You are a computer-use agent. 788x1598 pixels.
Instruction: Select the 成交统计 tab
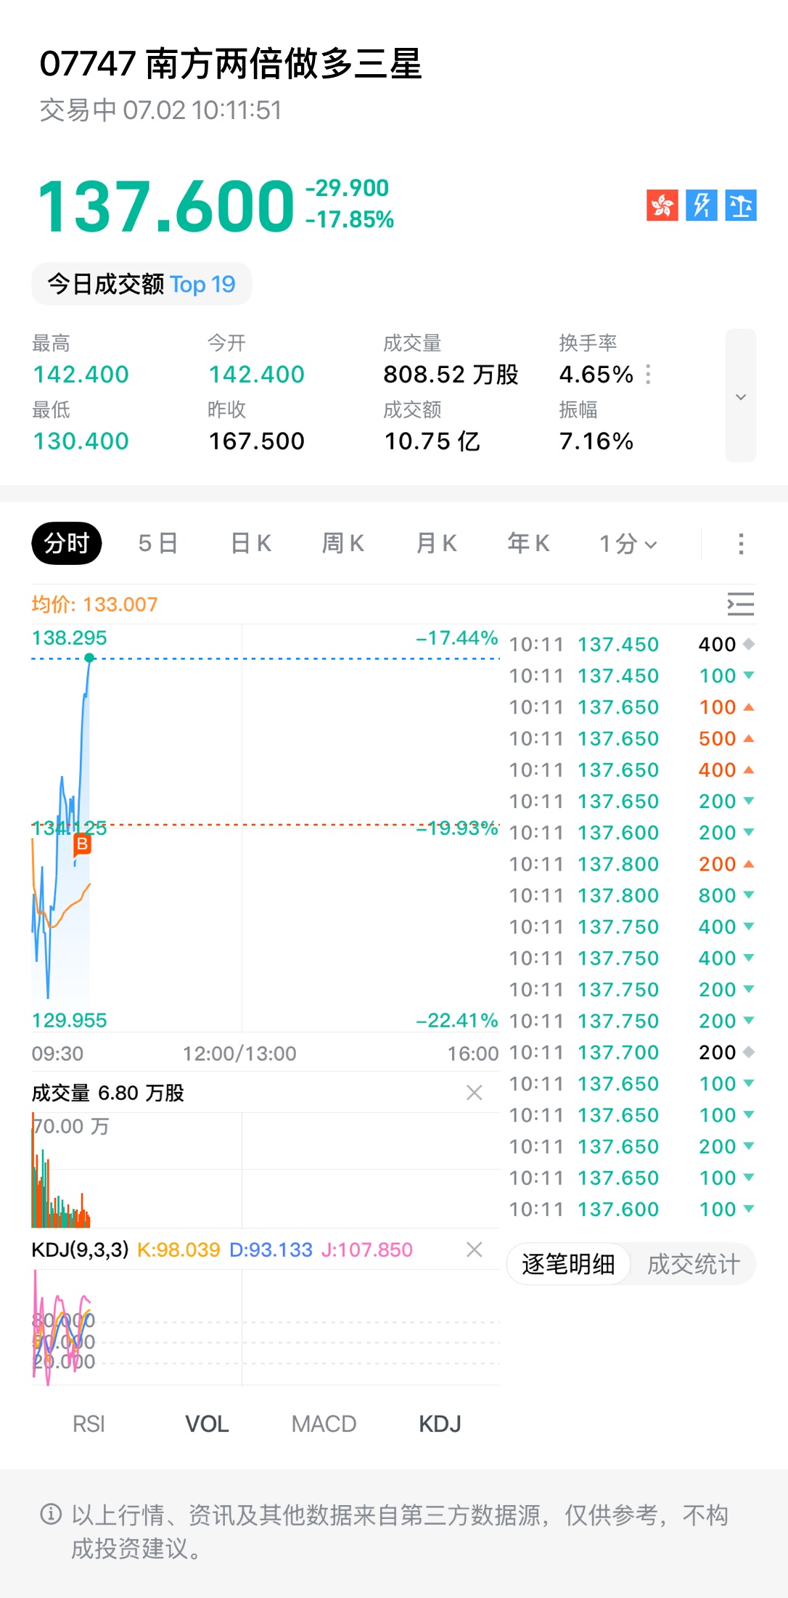(x=693, y=1264)
